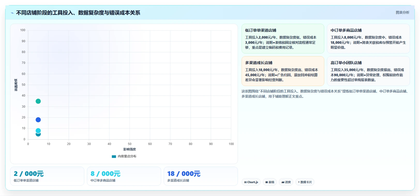Click the y-axis tick label 100
This screenshot has height=196, width=420.
(x=23, y=30)
